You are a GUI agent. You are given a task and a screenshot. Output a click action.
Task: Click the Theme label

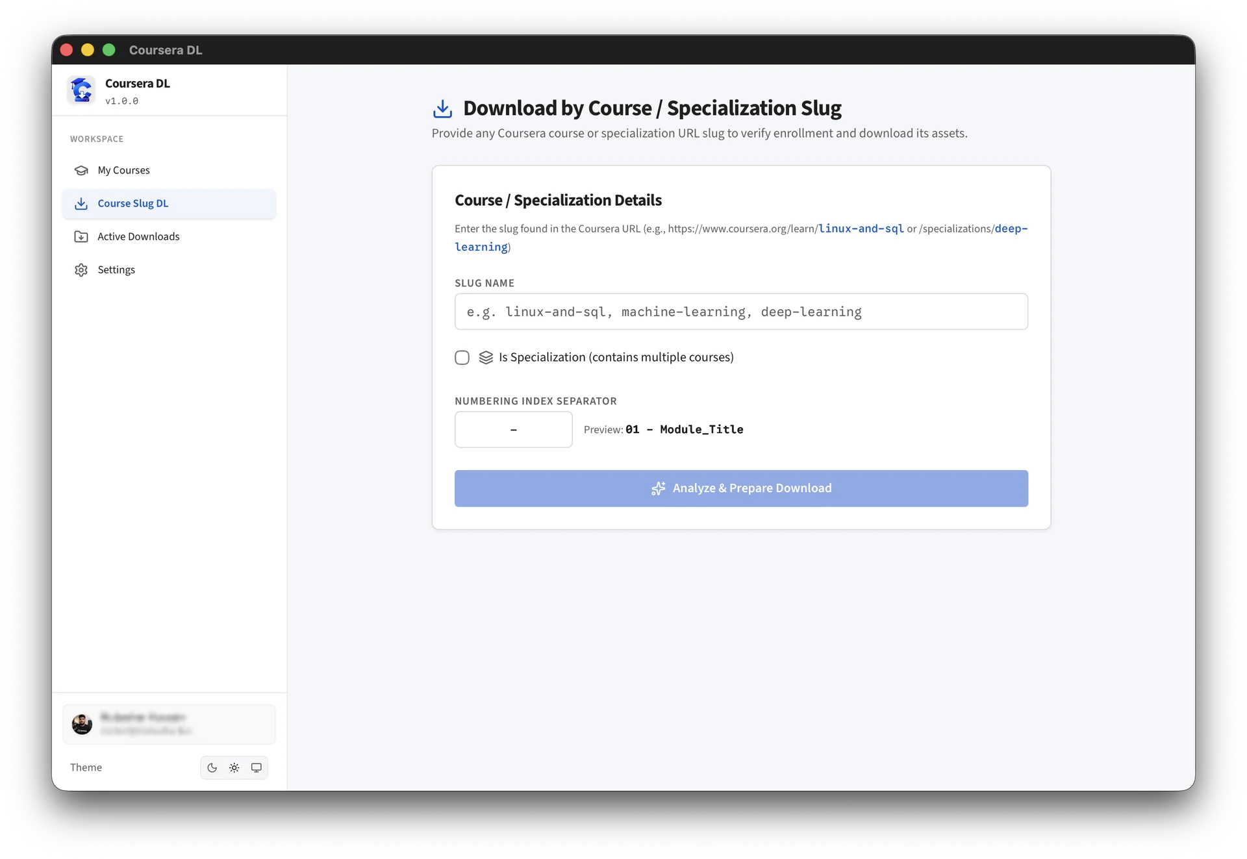(86, 767)
